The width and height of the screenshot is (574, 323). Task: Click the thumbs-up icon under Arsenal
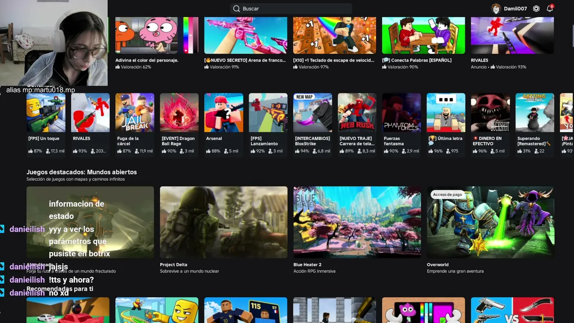[x=209, y=151]
